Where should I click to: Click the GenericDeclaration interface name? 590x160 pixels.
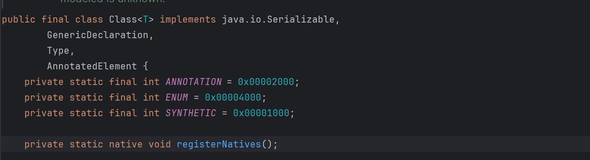coord(98,35)
